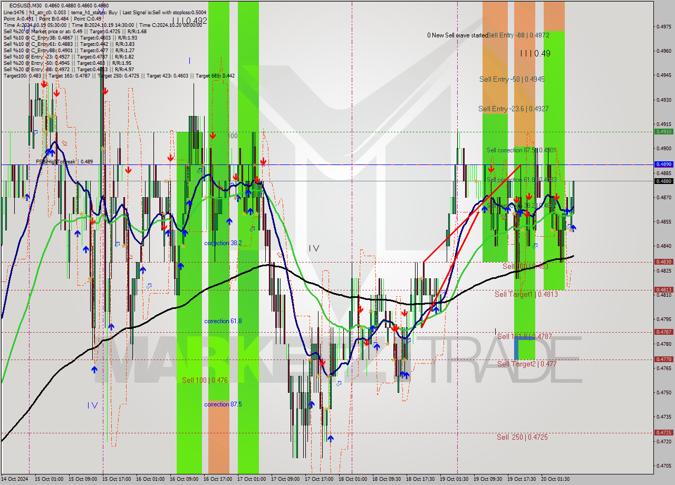This screenshot has width=675, height=485.
Task: Click the 'Sell correction 87.5 | 0.4901' label
Action: (522, 150)
